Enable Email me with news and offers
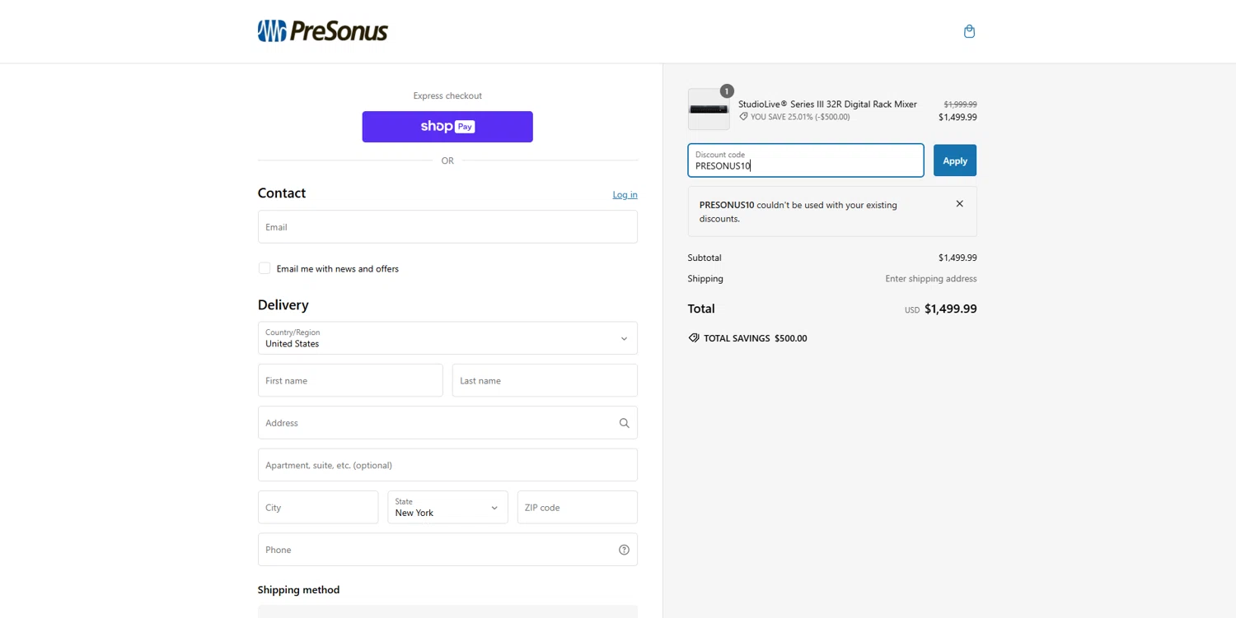The height and width of the screenshot is (618, 1236). tap(265, 268)
